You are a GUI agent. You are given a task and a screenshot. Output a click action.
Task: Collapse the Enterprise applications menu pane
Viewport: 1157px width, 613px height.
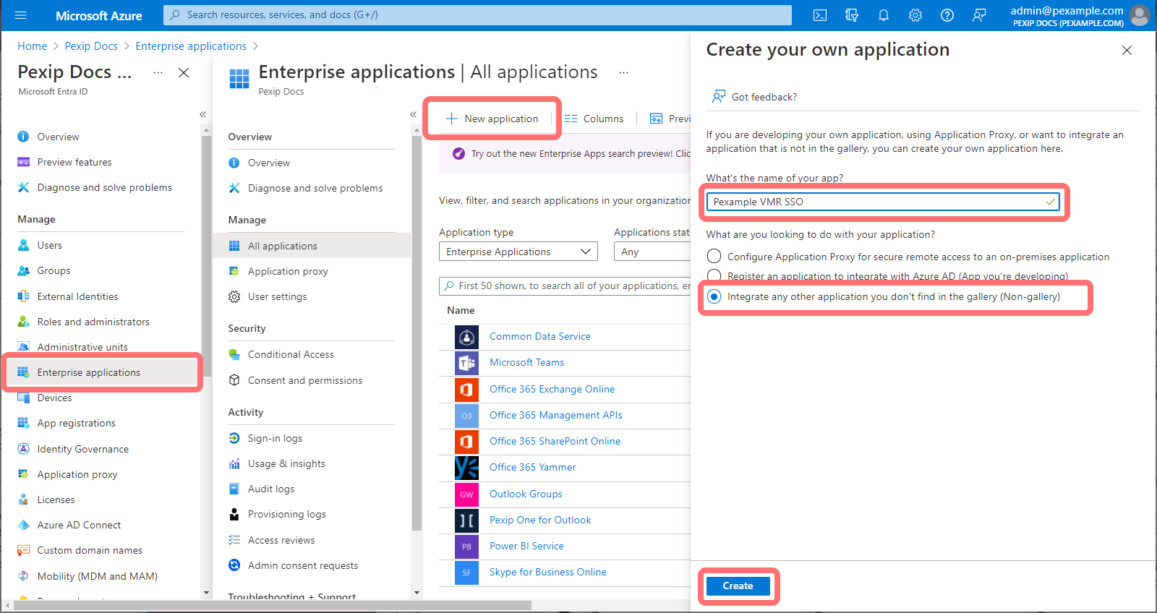pyautogui.click(x=413, y=114)
